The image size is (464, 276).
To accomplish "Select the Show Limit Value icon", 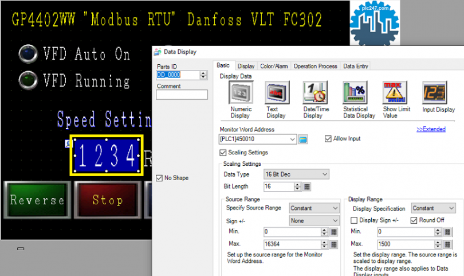I will pos(395,92).
